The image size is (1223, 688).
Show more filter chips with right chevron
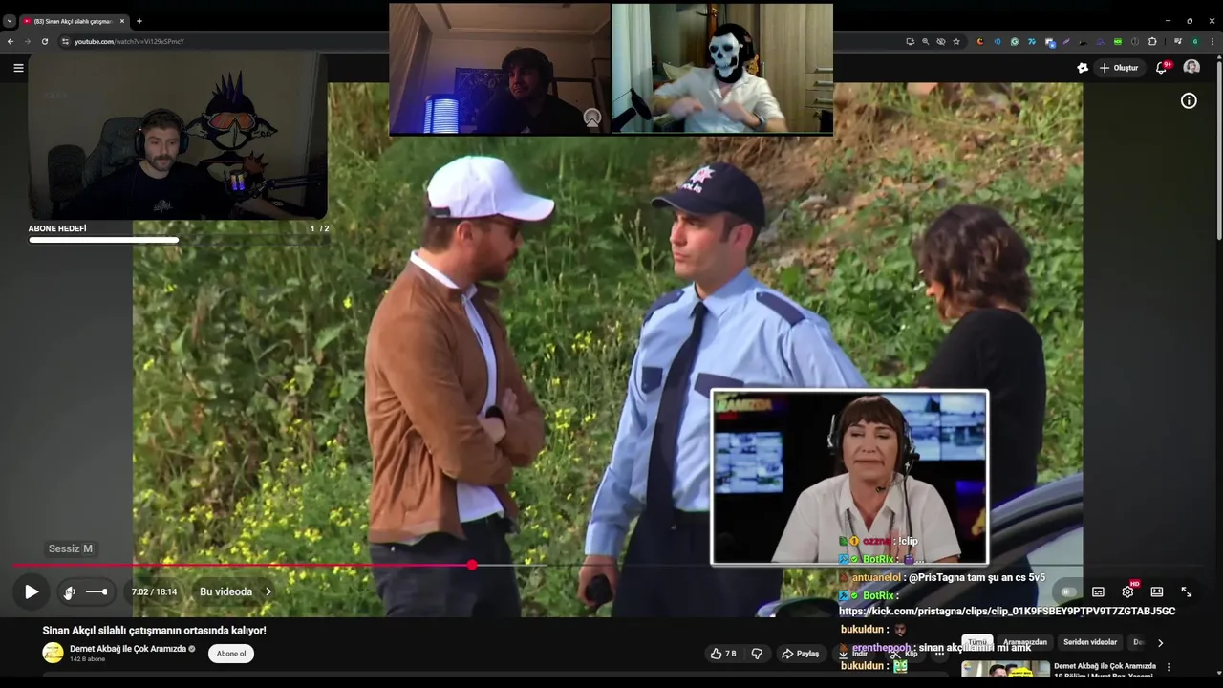point(1160,643)
